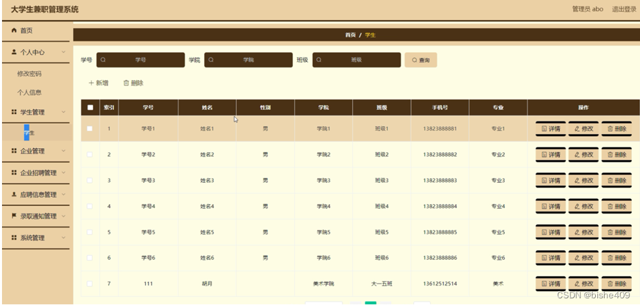Click the 查询 search button

421,60
